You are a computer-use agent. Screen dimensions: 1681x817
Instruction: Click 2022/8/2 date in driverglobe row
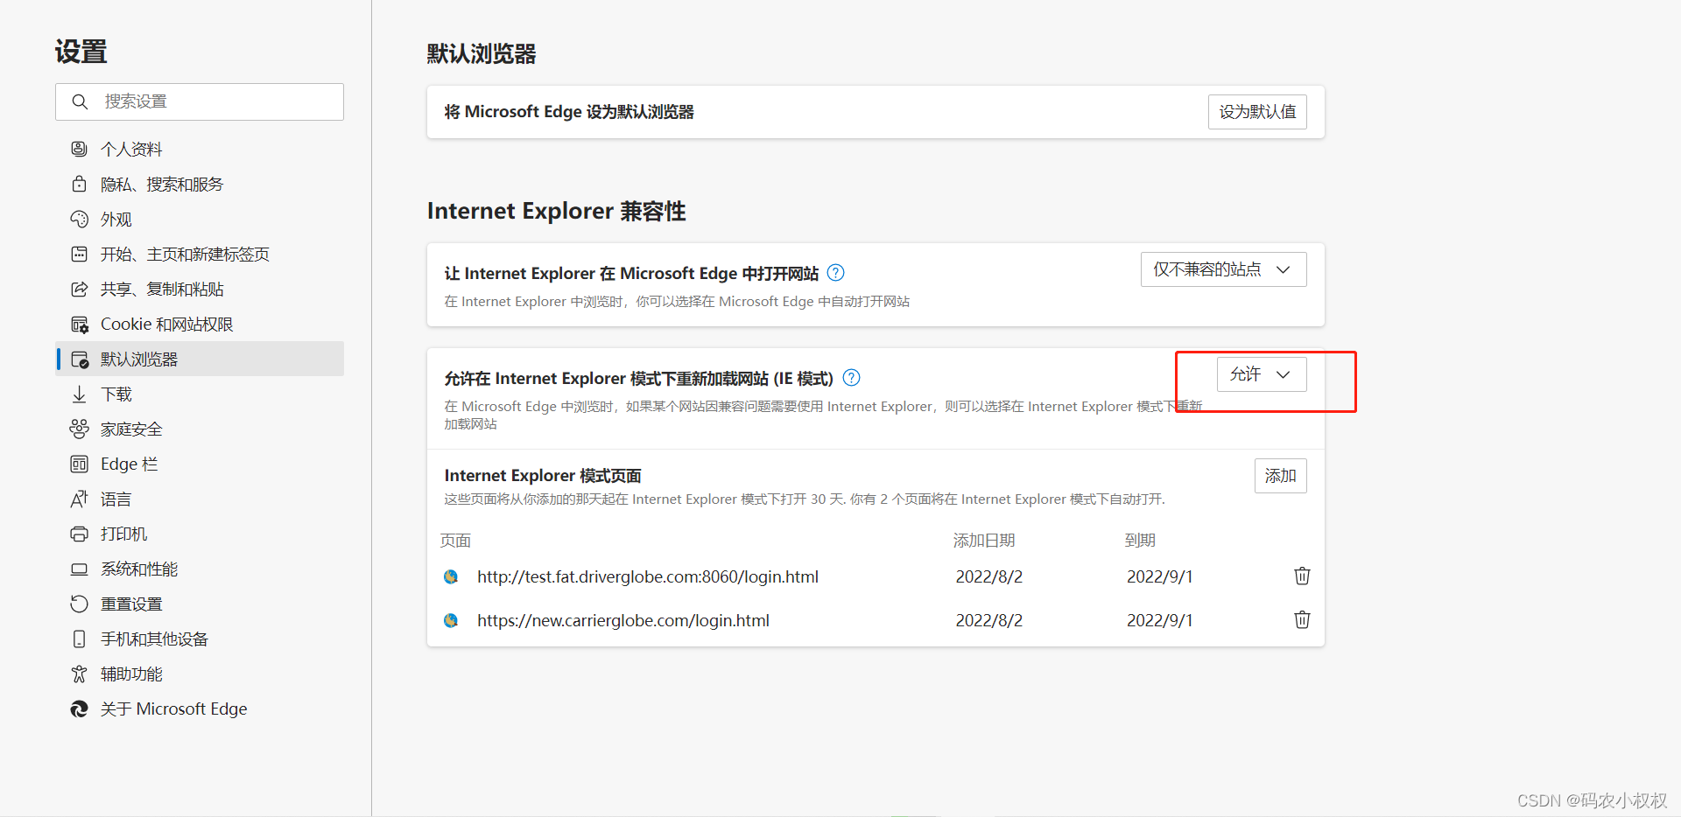click(x=988, y=576)
